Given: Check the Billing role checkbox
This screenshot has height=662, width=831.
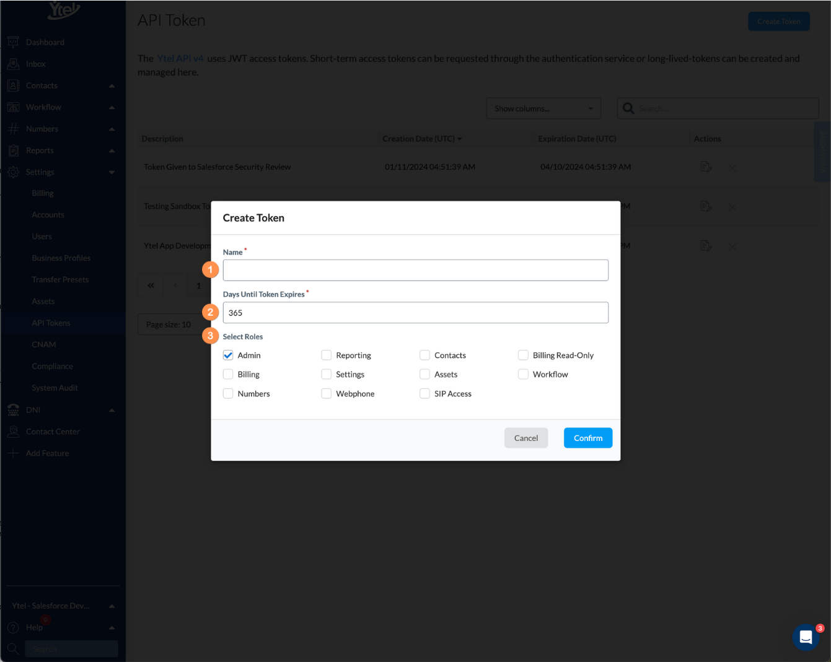Looking at the screenshot, I should click(x=228, y=374).
